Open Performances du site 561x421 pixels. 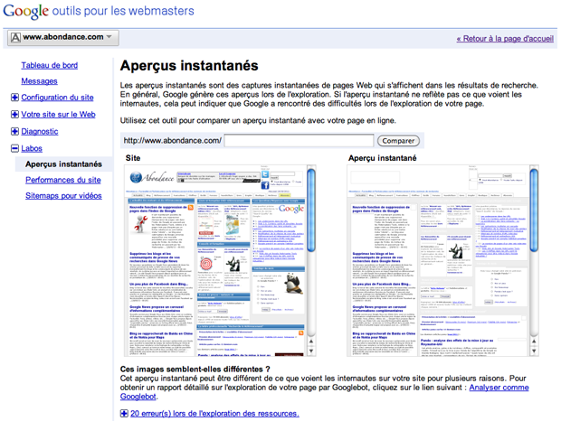(x=63, y=180)
